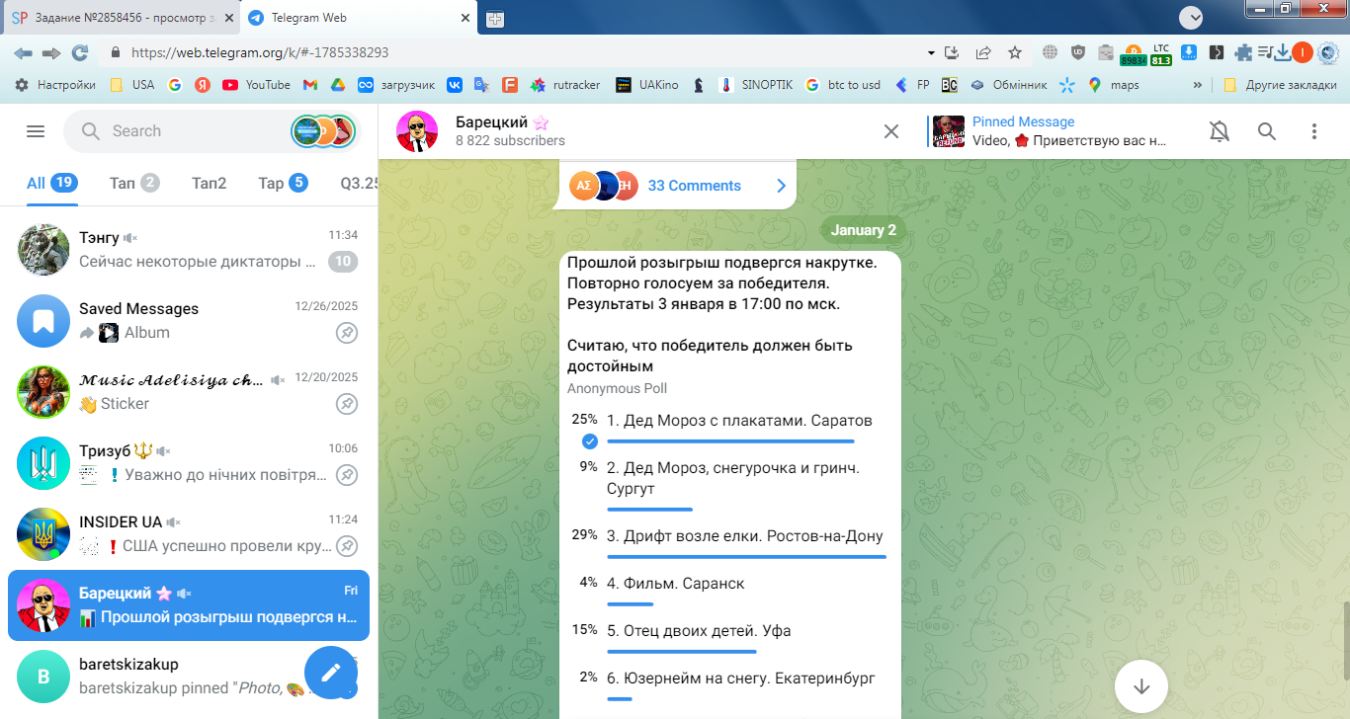Viewport: 1350px width, 719px height.
Task: Open the Тэнгу chat in the list
Action: coord(189,249)
